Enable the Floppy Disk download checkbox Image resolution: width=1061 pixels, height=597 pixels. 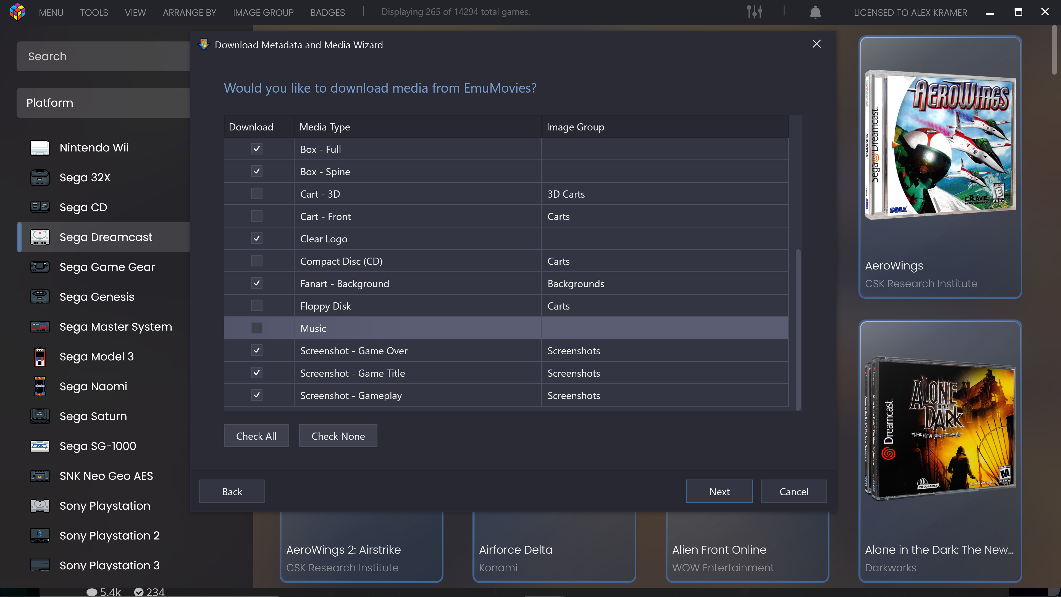pos(257,306)
